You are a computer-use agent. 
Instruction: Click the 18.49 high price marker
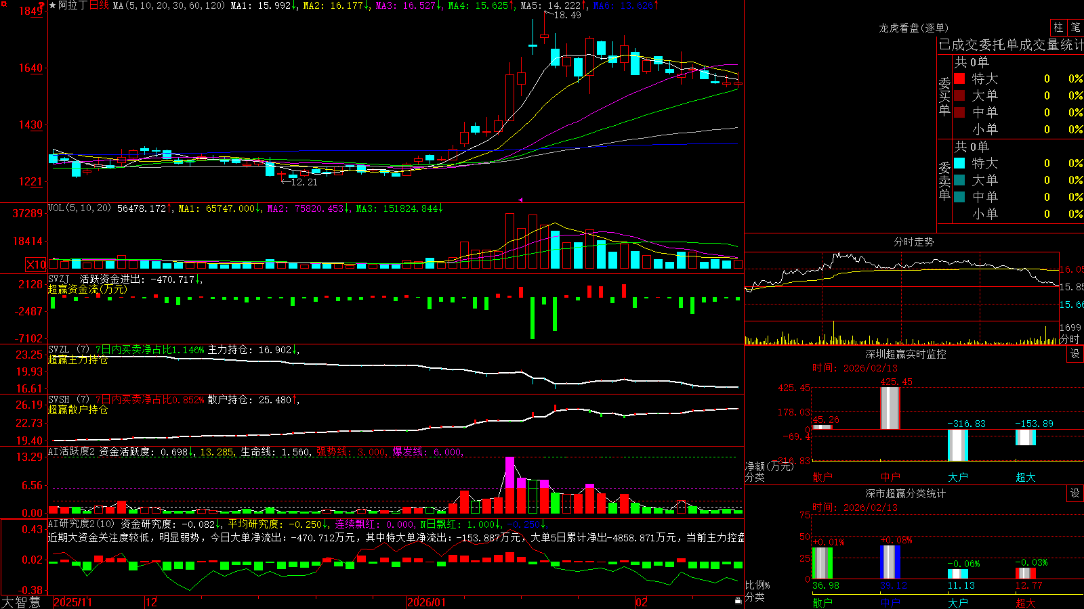[567, 15]
